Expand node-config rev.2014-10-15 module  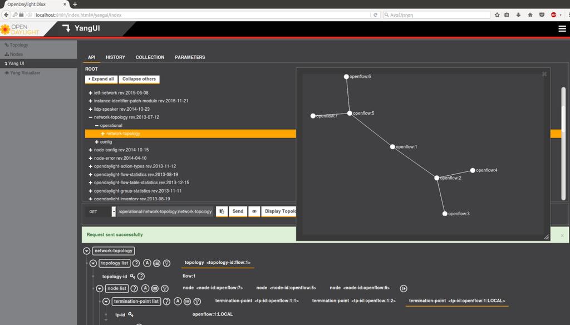tap(91, 150)
